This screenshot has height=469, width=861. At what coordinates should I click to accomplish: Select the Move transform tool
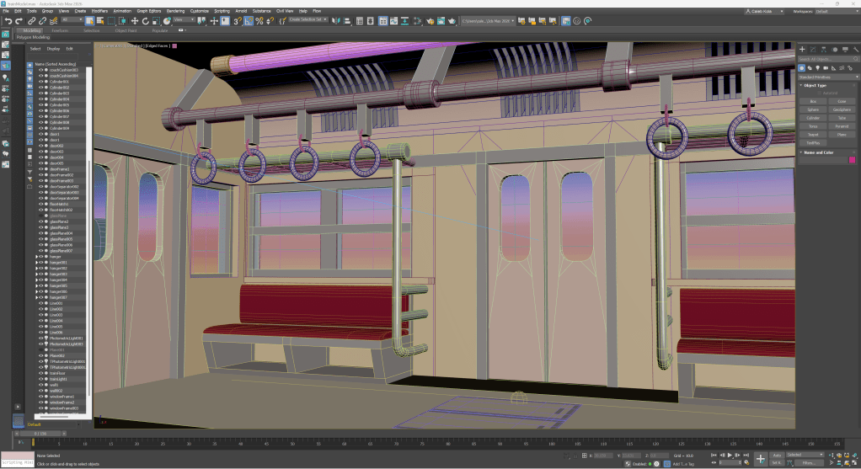pyautogui.click(x=135, y=20)
